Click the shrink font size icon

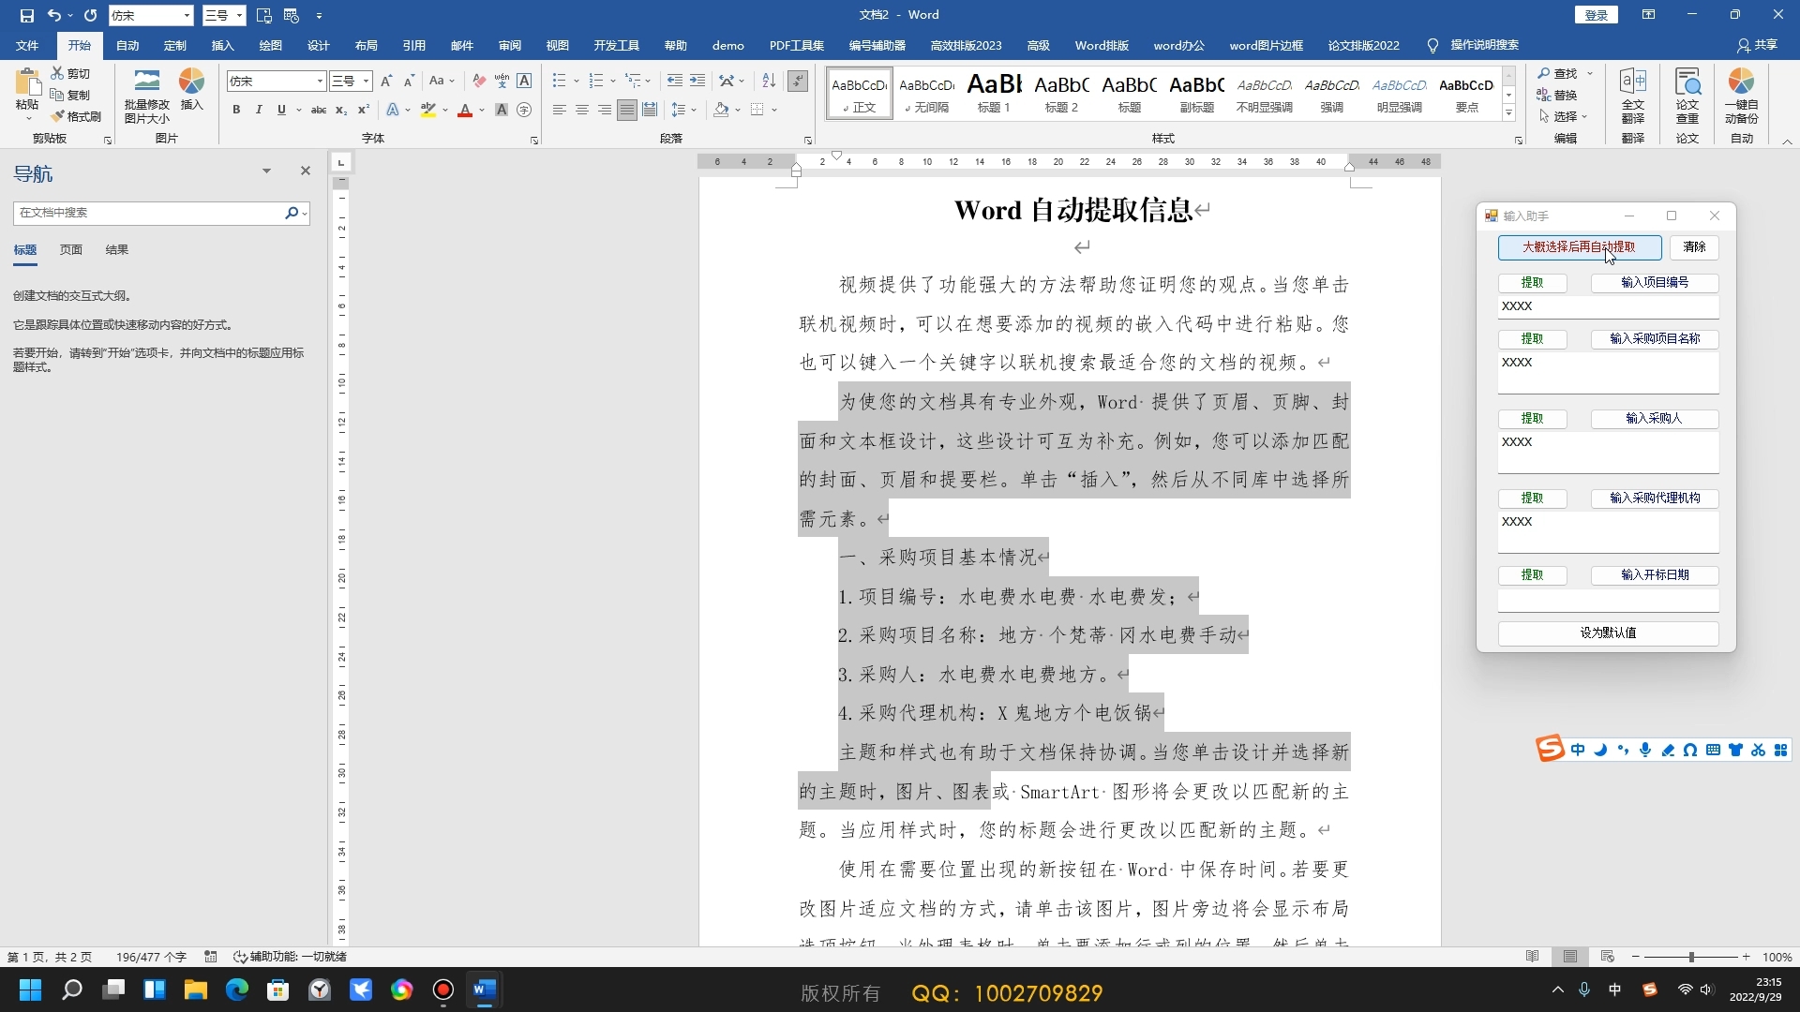point(409,81)
